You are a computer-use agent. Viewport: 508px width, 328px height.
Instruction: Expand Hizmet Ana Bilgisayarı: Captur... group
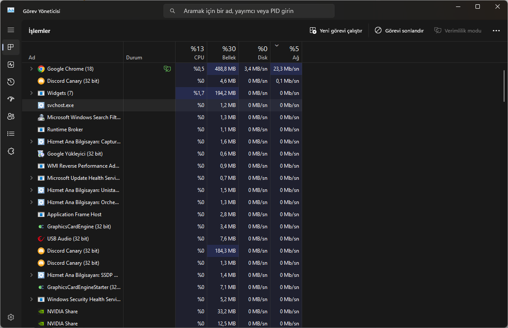pos(32,142)
